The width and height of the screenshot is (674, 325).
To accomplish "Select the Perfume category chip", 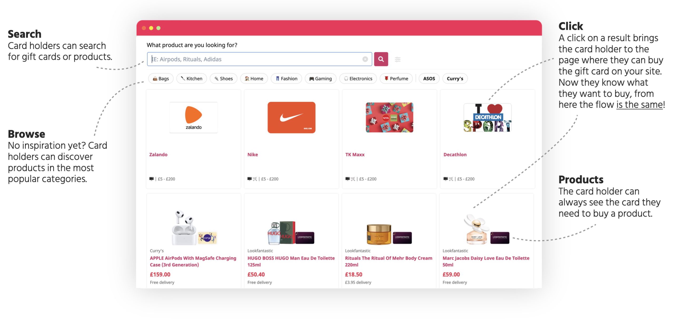I will (396, 78).
